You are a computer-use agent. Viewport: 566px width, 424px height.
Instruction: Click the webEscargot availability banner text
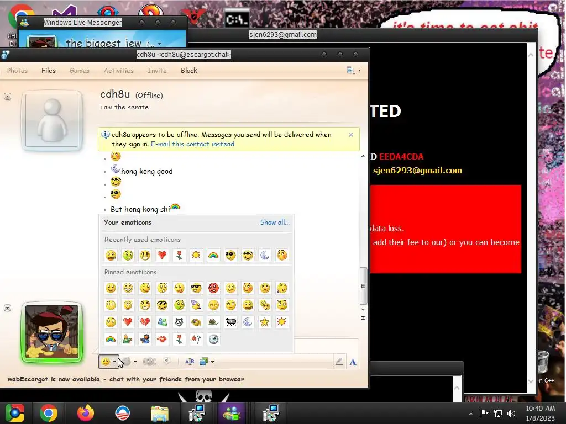126,379
